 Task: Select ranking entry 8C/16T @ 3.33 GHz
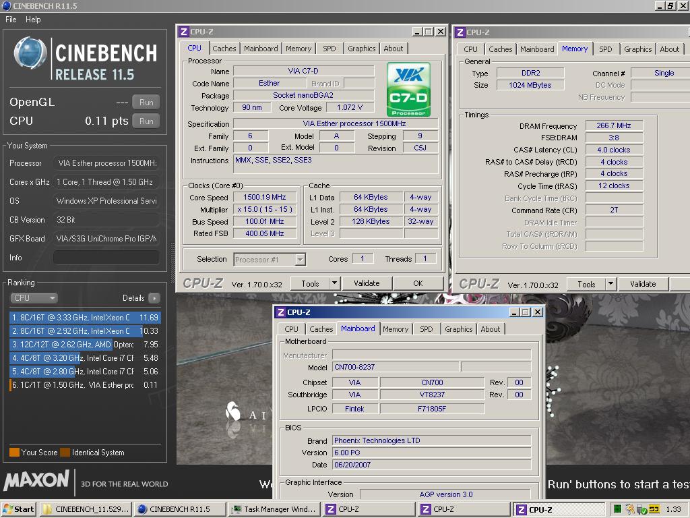click(85, 318)
